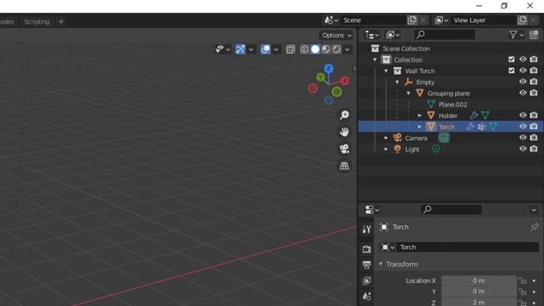Open properties editor type menu

tap(371, 210)
